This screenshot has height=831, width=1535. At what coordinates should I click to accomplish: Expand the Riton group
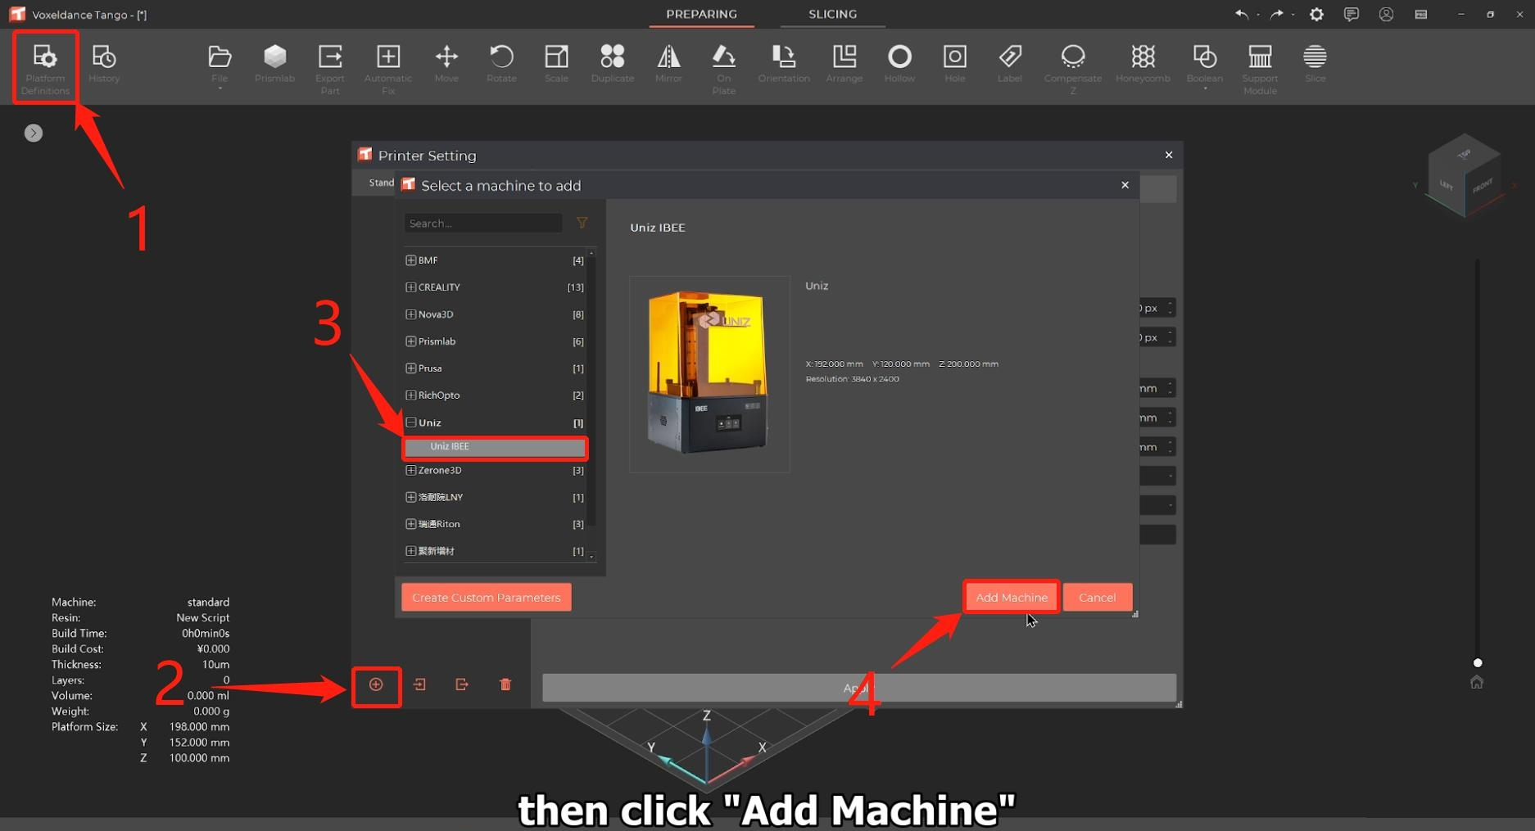pos(411,524)
